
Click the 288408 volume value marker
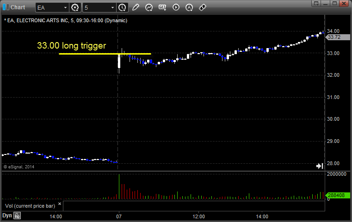click(338, 195)
